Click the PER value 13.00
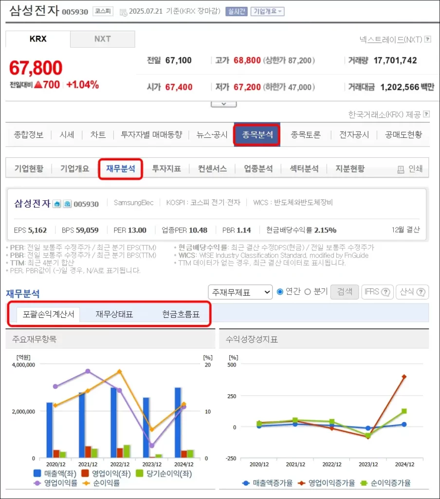Image resolution: width=440 pixels, height=499 pixels. [x=137, y=230]
